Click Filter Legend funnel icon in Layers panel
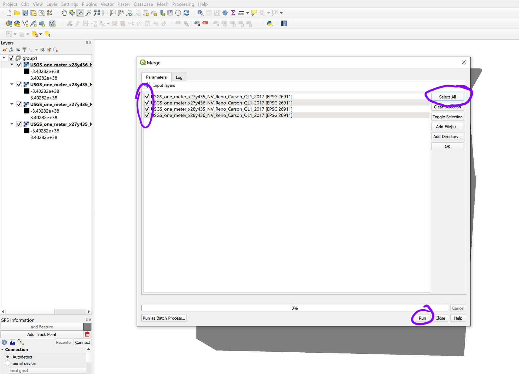The width and height of the screenshot is (519, 374). (25, 50)
